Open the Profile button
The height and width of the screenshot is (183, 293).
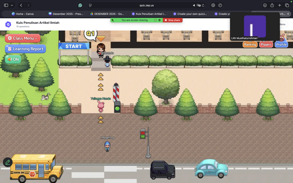(281, 45)
